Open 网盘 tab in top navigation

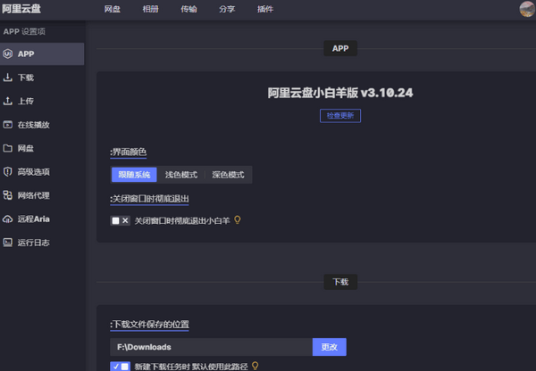pyautogui.click(x=113, y=9)
